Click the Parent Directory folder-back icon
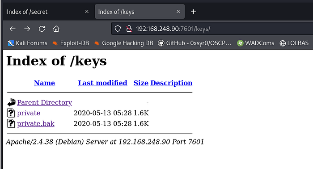Screen dimensions: 313x169 tap(11, 102)
